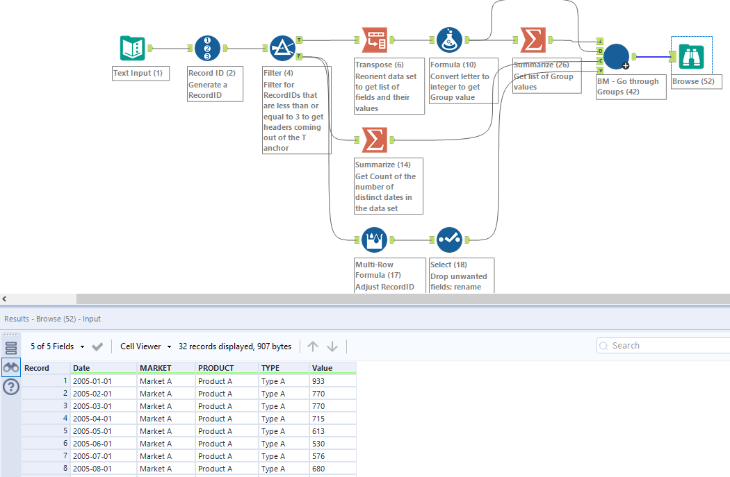Click the Record ID (2) tool icon

point(209,47)
